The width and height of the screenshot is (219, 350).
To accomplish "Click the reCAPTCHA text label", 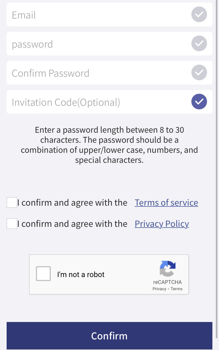I will pyautogui.click(x=167, y=282).
